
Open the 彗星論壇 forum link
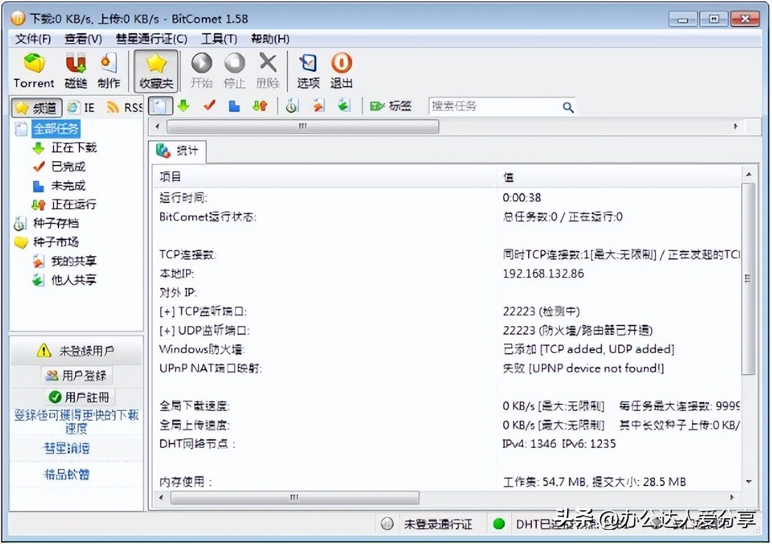click(x=66, y=448)
